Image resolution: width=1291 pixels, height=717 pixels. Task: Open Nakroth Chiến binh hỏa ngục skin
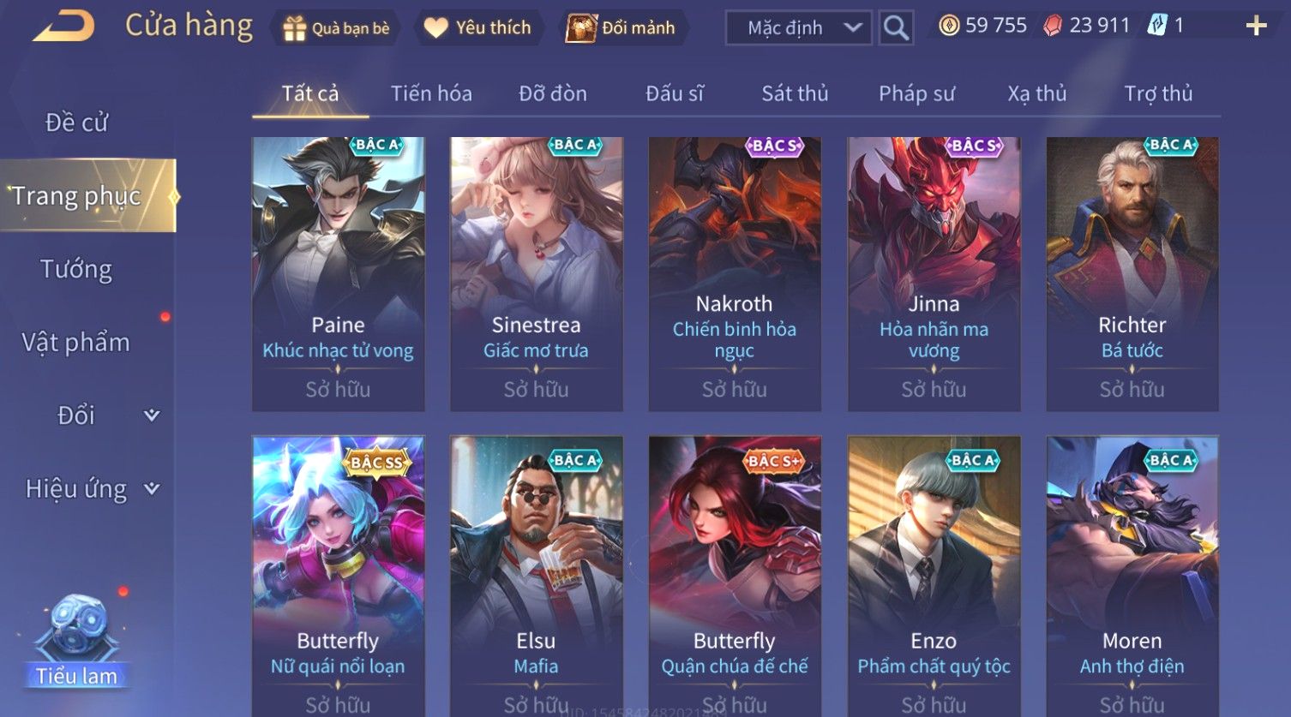point(735,274)
